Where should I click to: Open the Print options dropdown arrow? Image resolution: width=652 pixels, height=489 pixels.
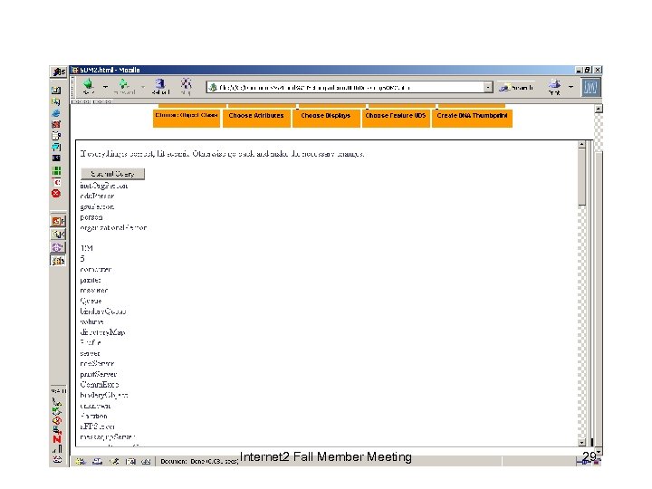(x=570, y=87)
